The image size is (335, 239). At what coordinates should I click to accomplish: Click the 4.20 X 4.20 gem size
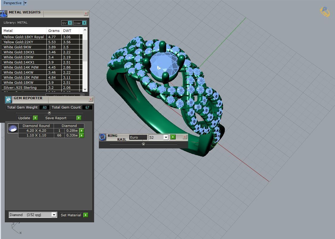tap(36, 131)
